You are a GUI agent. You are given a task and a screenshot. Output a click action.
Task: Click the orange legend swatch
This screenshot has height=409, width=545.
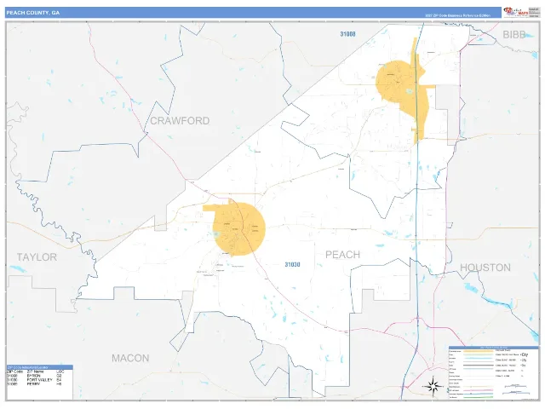(479, 351)
